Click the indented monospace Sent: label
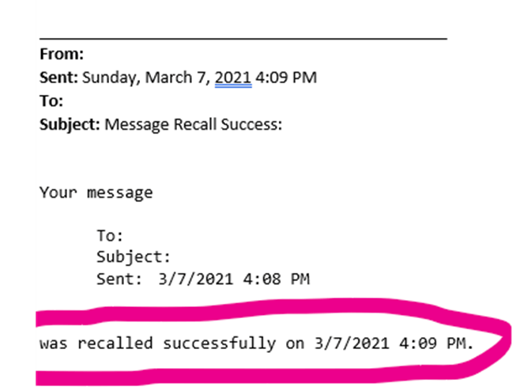The image size is (520, 387). tap(119, 279)
